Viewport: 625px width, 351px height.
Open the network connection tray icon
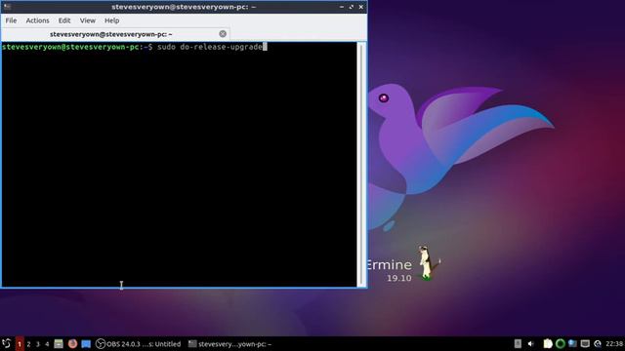pos(585,344)
